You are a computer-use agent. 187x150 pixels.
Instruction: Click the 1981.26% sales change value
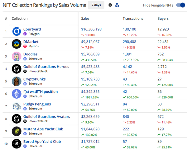(x=92, y=97)
